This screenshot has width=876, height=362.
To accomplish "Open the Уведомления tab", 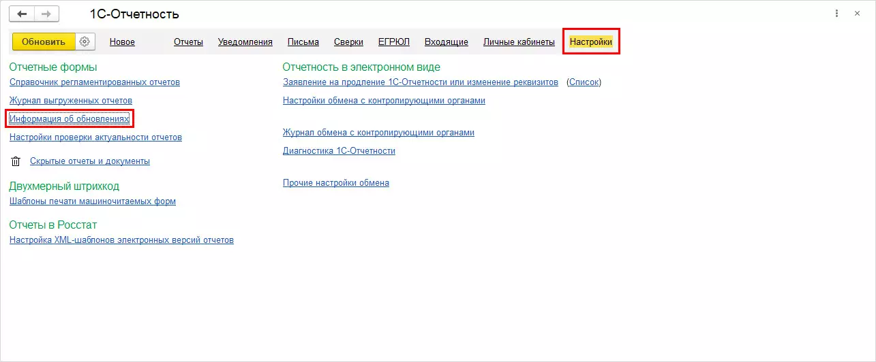I will (245, 42).
